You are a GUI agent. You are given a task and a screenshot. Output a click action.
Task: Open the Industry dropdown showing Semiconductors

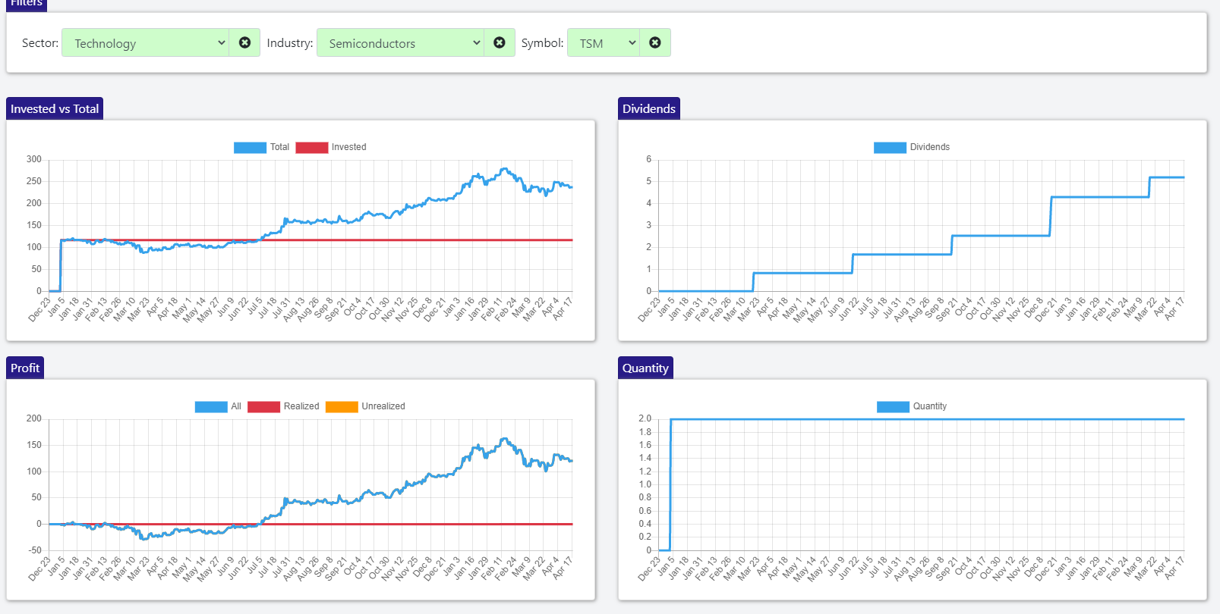[x=400, y=42]
